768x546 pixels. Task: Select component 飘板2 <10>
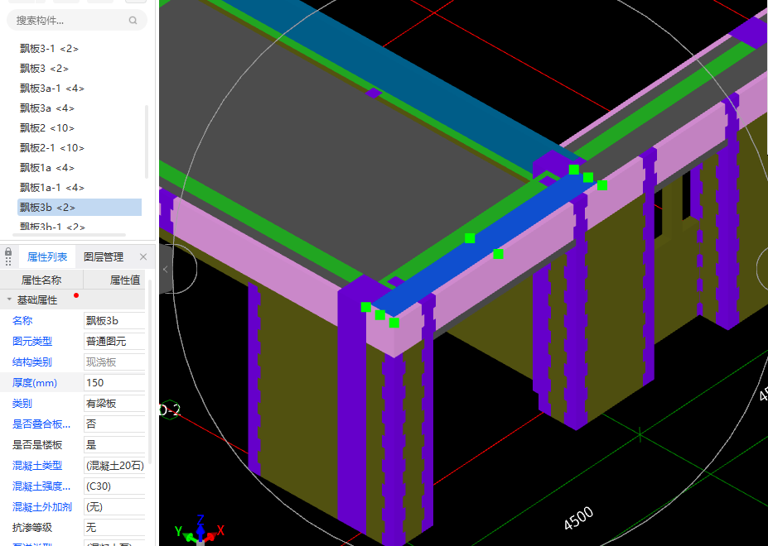(47, 127)
